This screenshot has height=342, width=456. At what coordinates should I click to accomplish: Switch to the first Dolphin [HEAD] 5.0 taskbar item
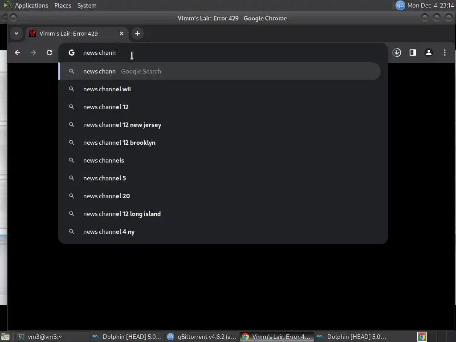127,337
